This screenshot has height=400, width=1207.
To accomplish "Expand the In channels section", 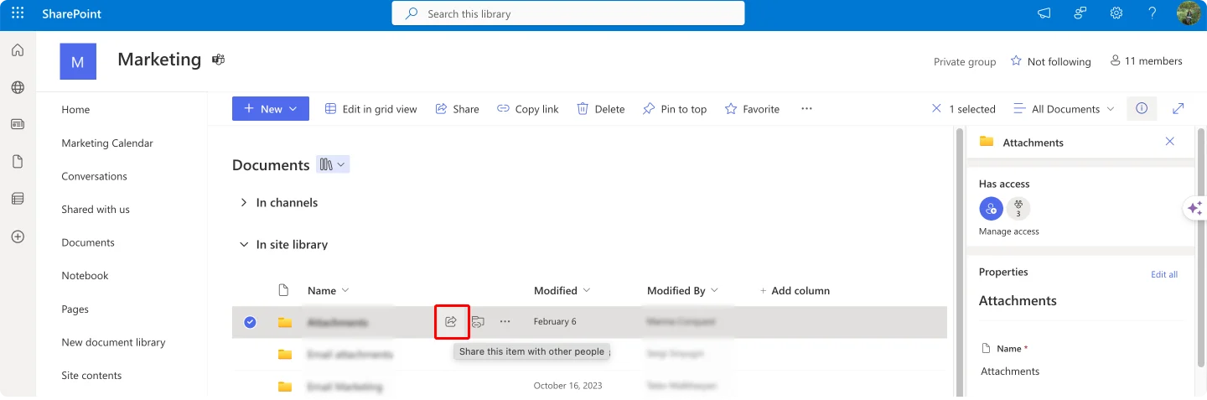I will point(244,203).
